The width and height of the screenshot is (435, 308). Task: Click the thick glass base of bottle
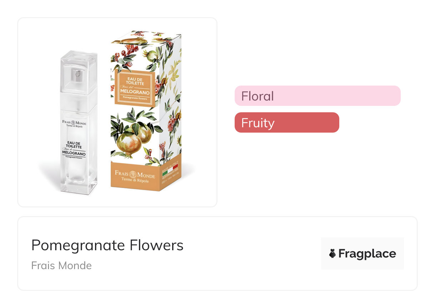tap(79, 187)
